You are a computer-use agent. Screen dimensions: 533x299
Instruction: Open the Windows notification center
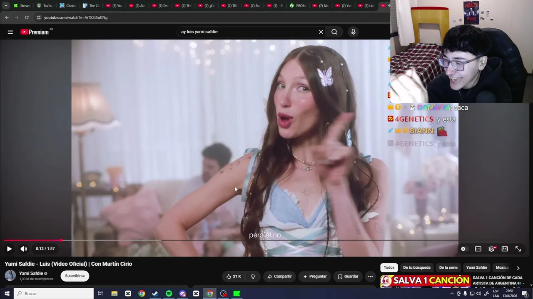click(x=525, y=294)
